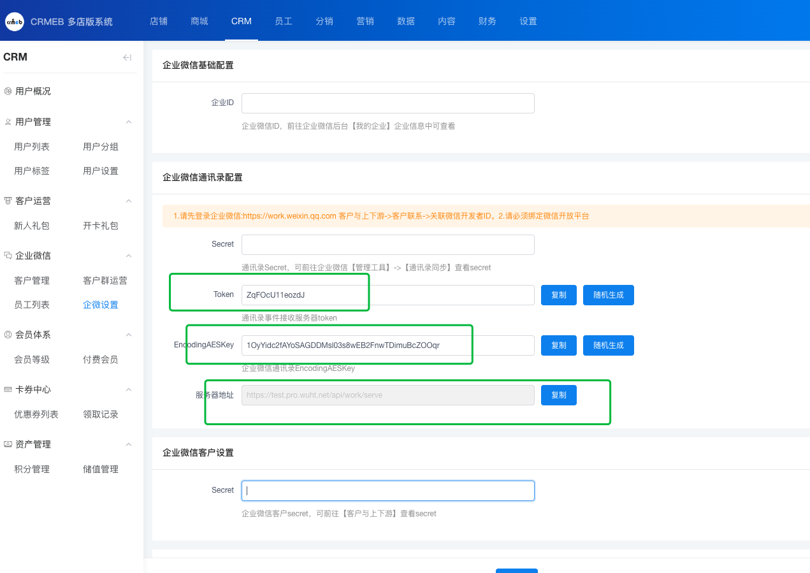Image resolution: width=810 pixels, height=573 pixels.
Task: Open 客户管理 in sidebar
Action: [32, 280]
